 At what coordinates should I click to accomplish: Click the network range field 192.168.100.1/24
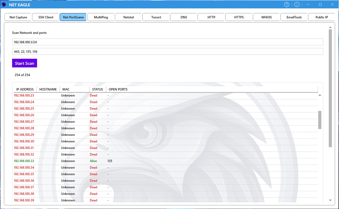click(x=167, y=42)
